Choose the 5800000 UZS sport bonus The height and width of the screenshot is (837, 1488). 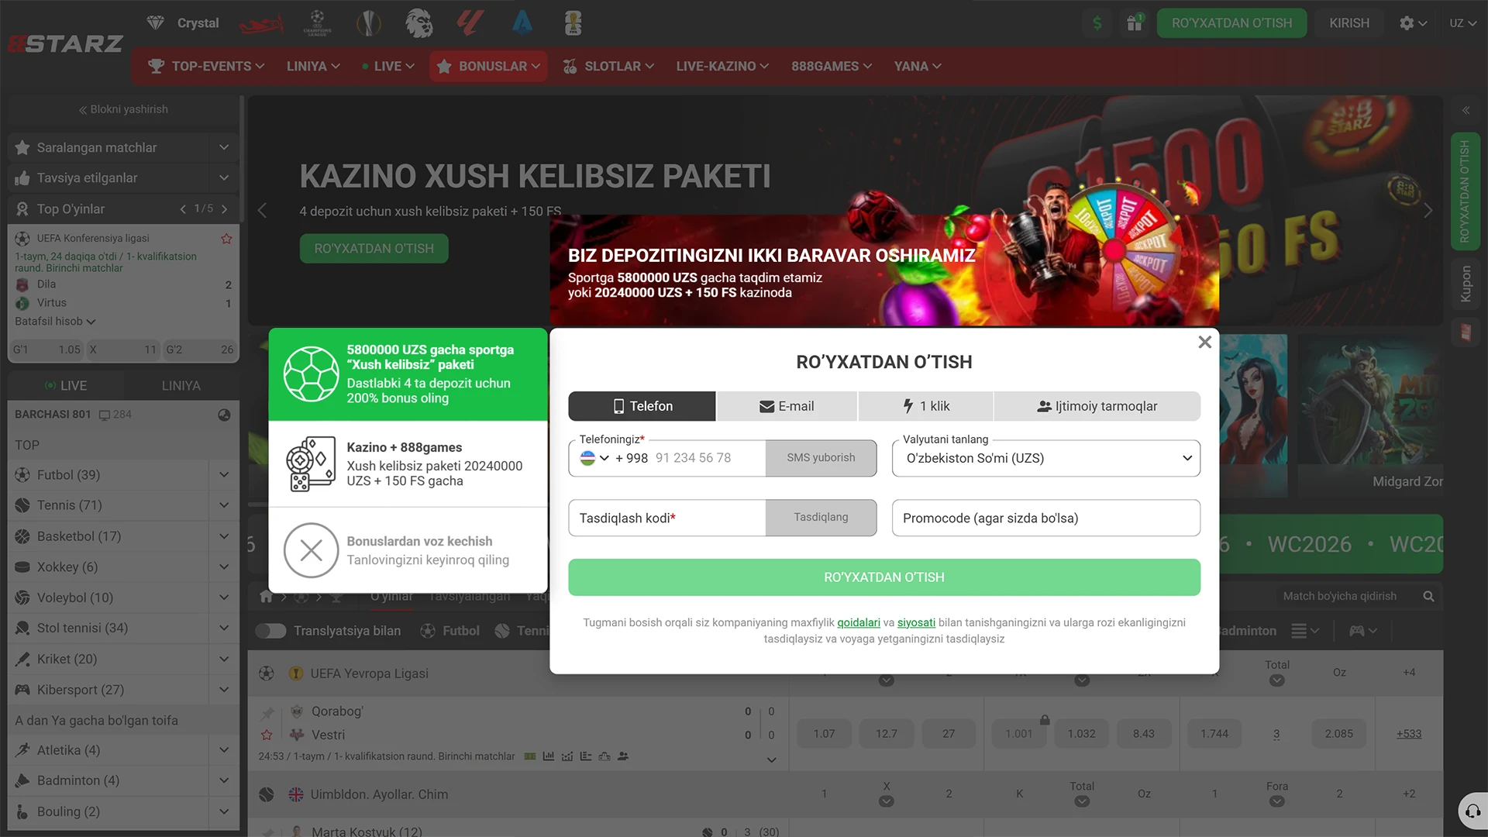click(408, 374)
